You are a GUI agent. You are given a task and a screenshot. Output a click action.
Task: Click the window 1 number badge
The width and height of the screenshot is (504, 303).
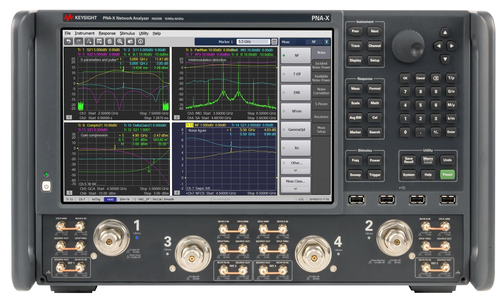69,117
